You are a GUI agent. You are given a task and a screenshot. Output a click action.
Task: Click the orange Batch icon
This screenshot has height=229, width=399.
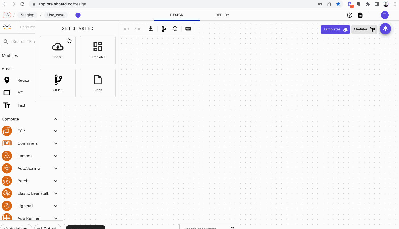coord(7,181)
